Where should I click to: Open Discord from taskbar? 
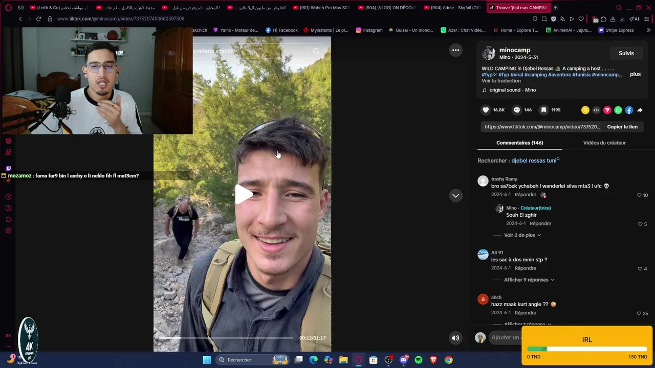pos(403,360)
